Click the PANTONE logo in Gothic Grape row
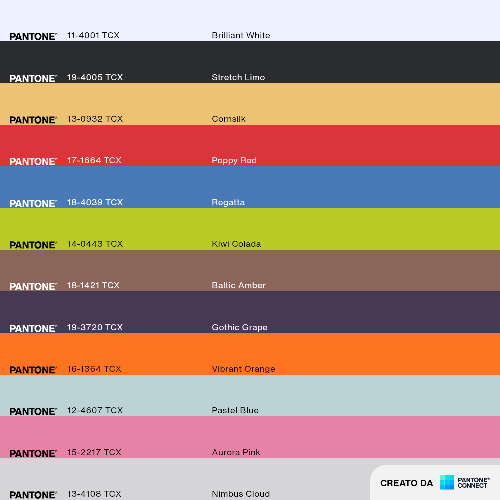Viewport: 500px width, 500px height. (33, 329)
